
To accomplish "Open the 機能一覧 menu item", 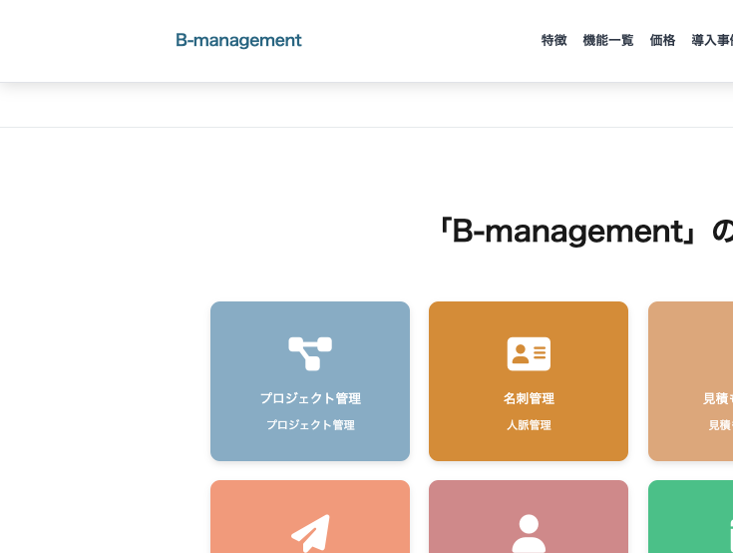I will pos(607,40).
